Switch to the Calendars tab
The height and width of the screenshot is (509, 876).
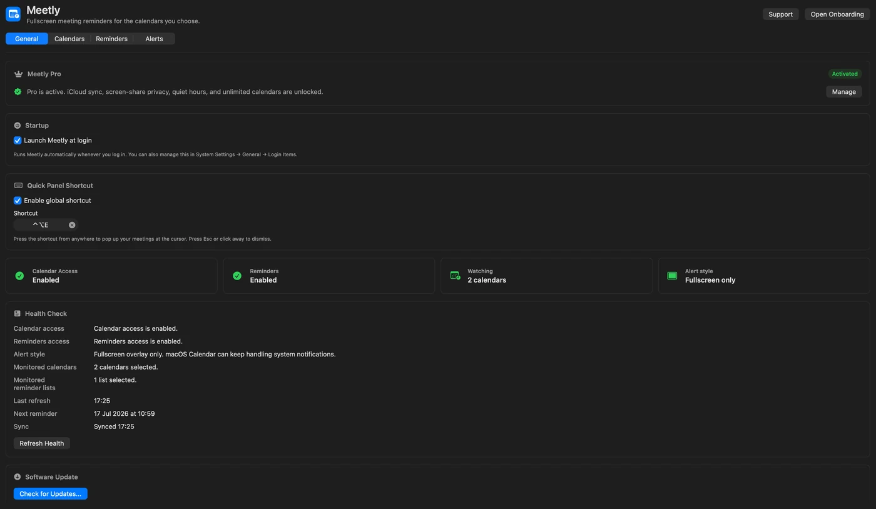pyautogui.click(x=69, y=39)
